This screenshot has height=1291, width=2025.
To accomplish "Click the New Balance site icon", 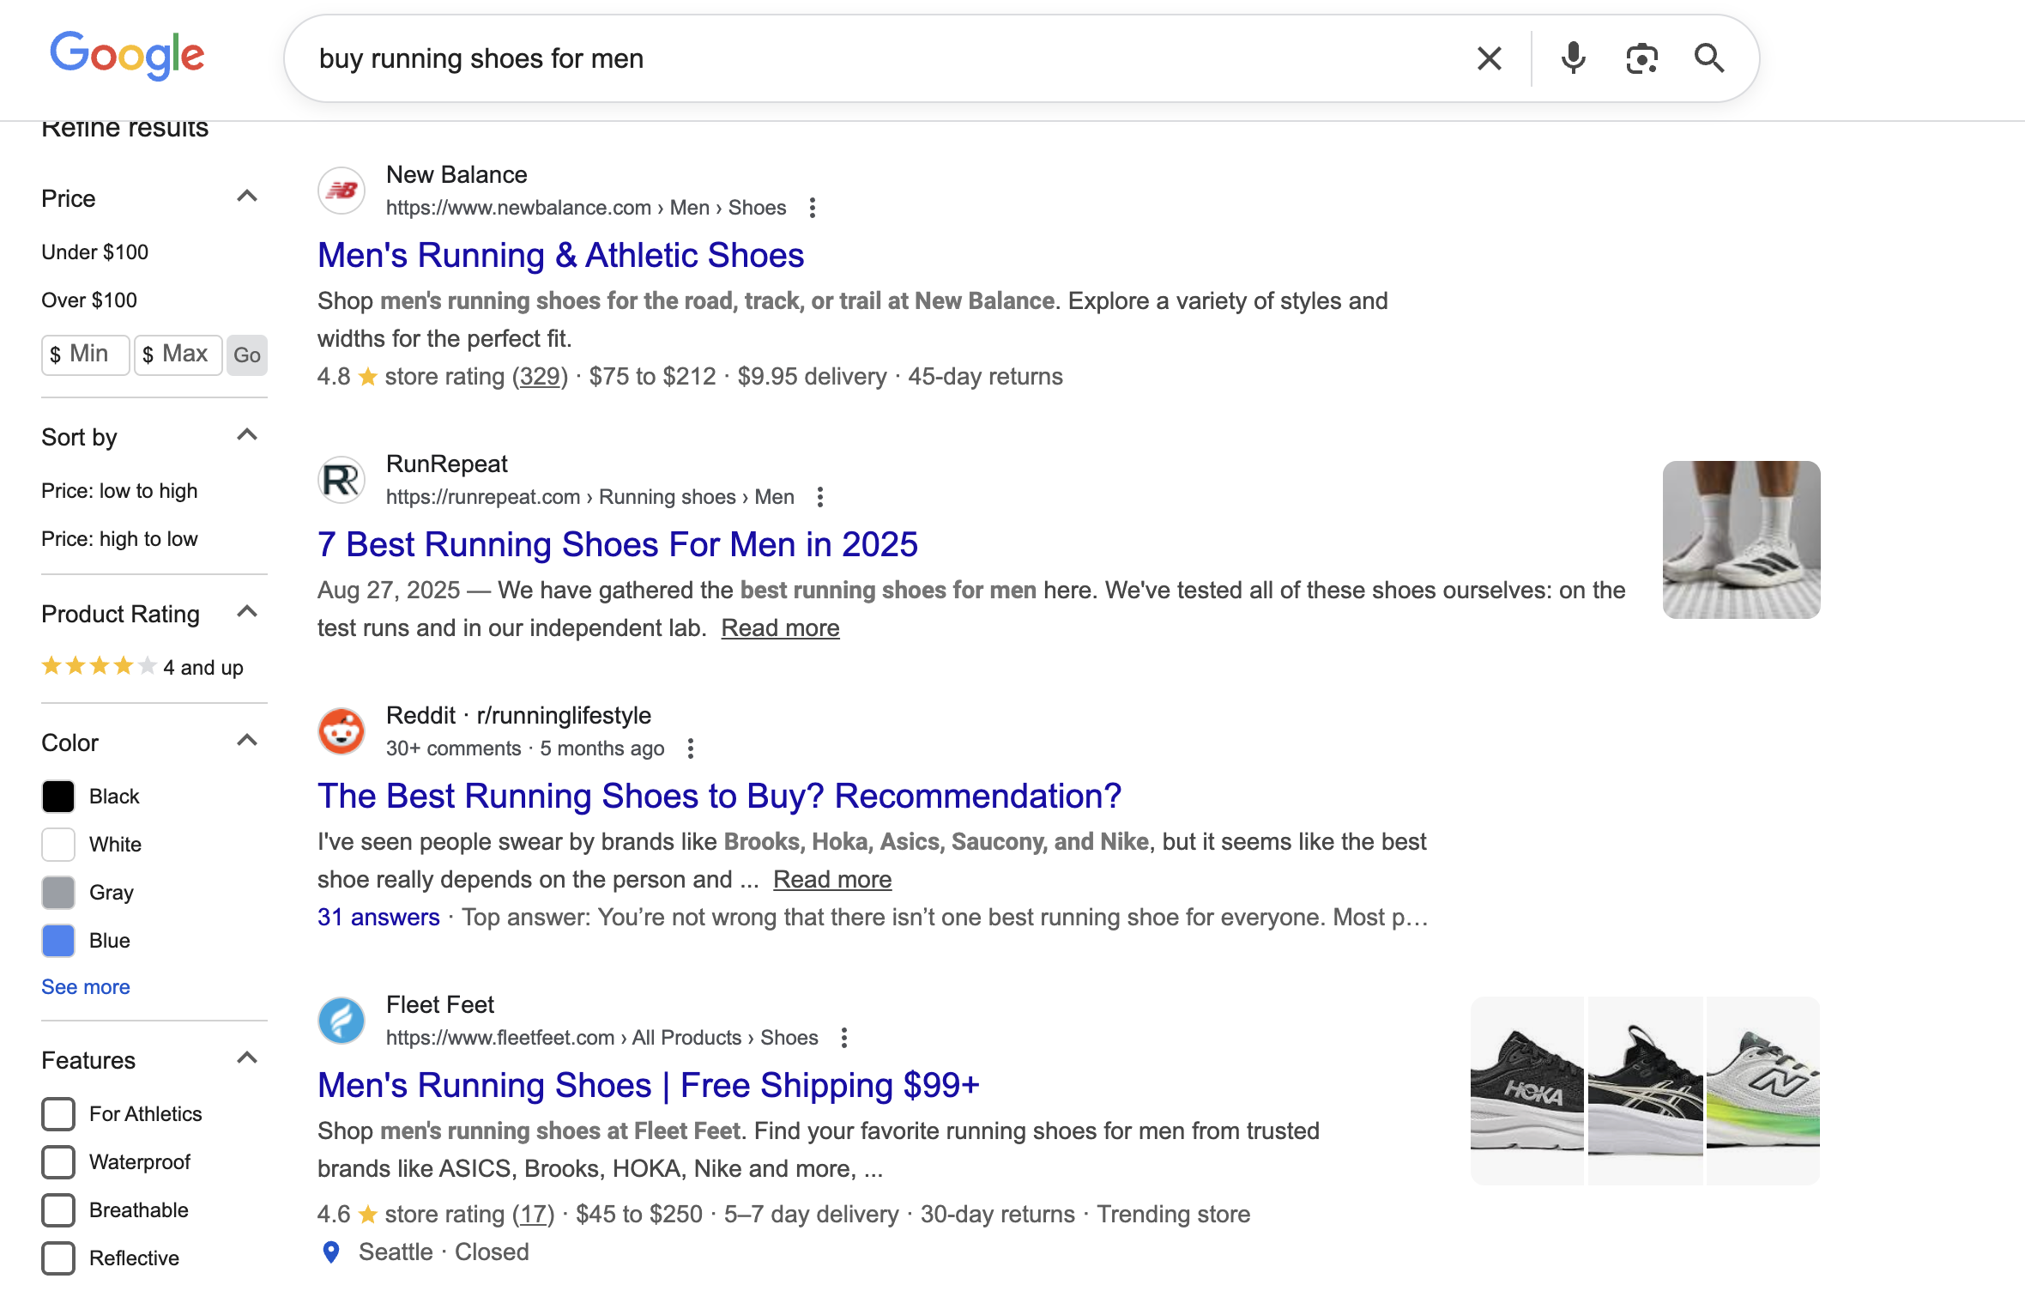I will point(341,190).
